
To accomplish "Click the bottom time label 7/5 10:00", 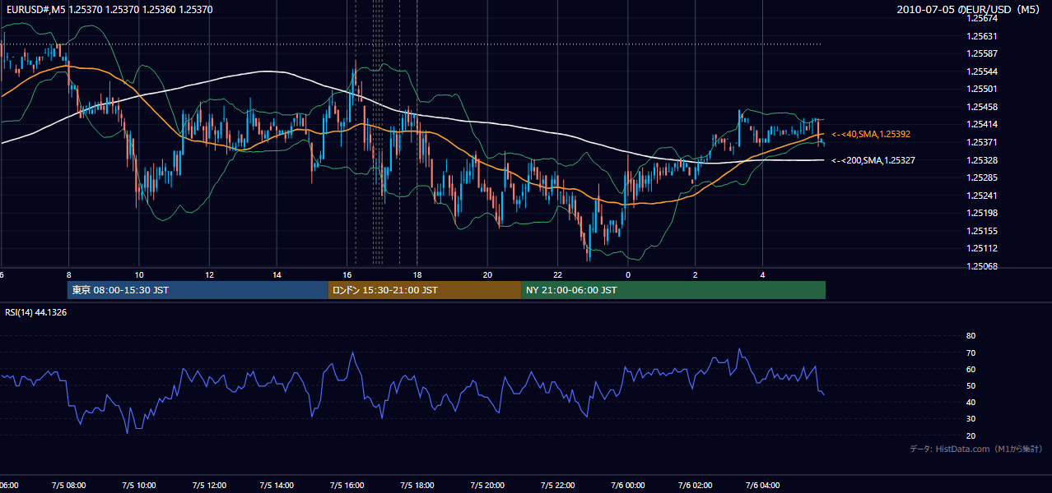I will click(139, 485).
